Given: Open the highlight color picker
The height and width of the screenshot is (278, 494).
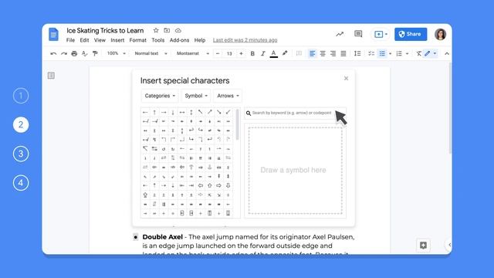Looking at the screenshot, I should click(x=285, y=53).
